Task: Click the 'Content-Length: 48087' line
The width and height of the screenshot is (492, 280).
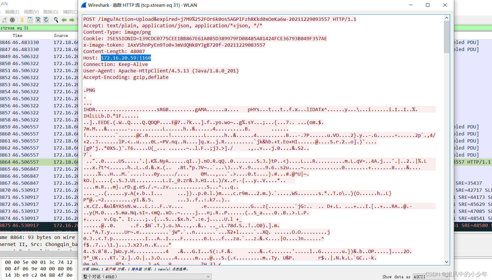Action: (114, 51)
